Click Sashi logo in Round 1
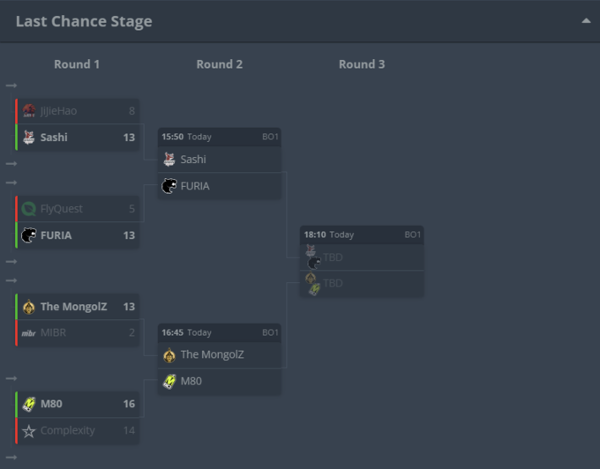Screen dimensions: 600x469 (x=29, y=138)
